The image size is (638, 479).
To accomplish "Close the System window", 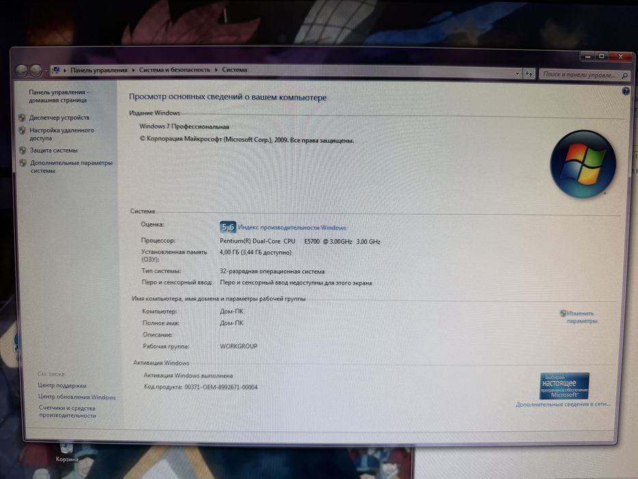I will (x=620, y=57).
